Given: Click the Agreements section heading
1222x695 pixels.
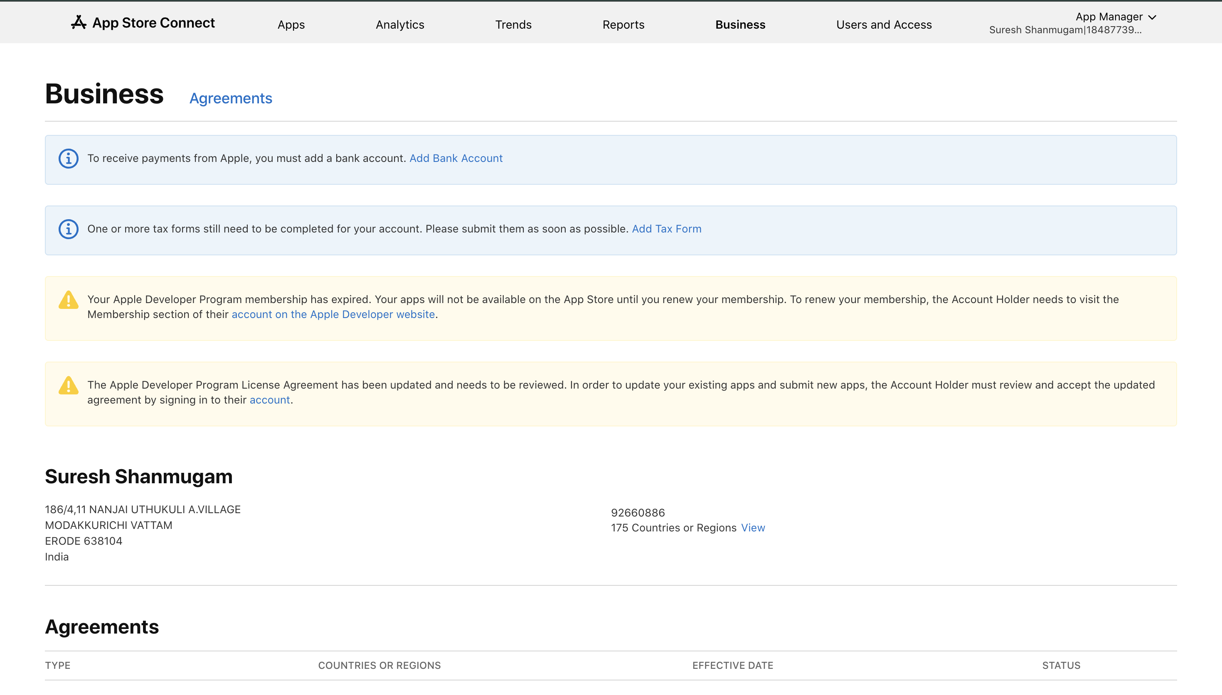Looking at the screenshot, I should click(102, 627).
